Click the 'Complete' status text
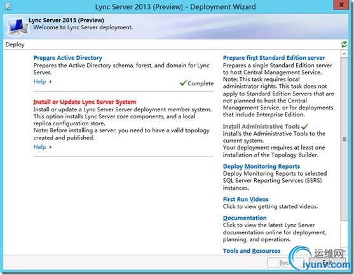 pos(200,83)
